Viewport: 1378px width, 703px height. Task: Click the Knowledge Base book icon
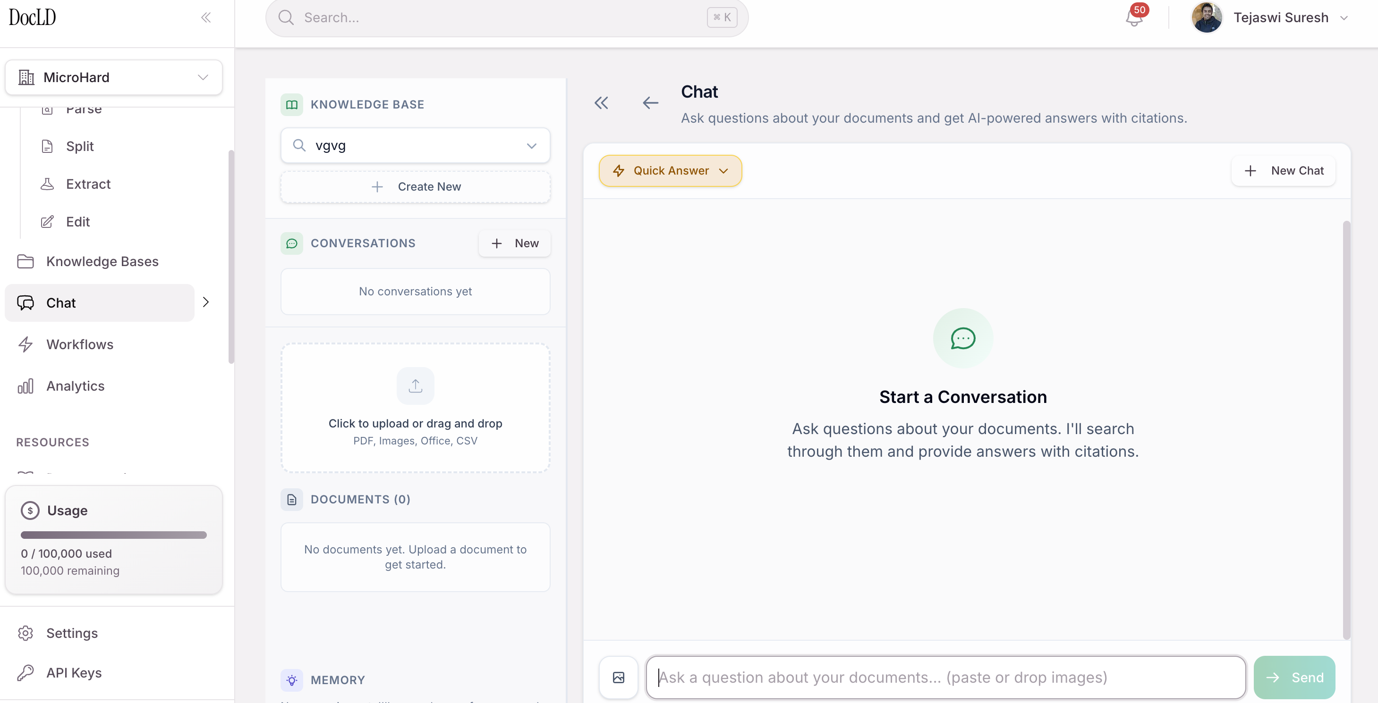[291, 105]
